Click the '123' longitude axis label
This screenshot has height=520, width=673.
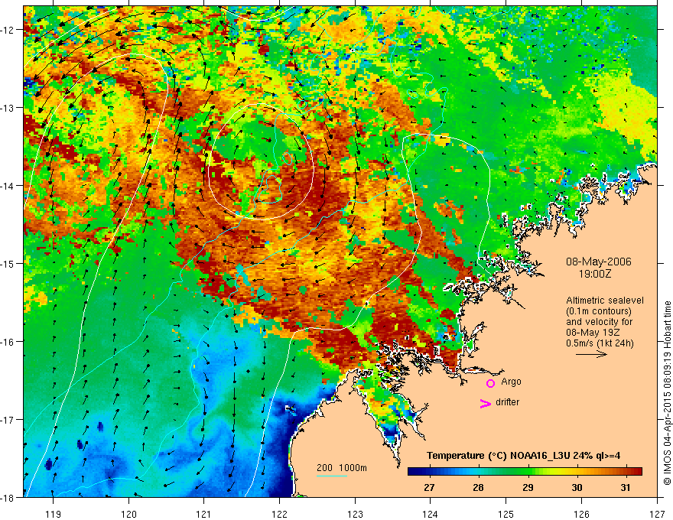[x=355, y=514]
